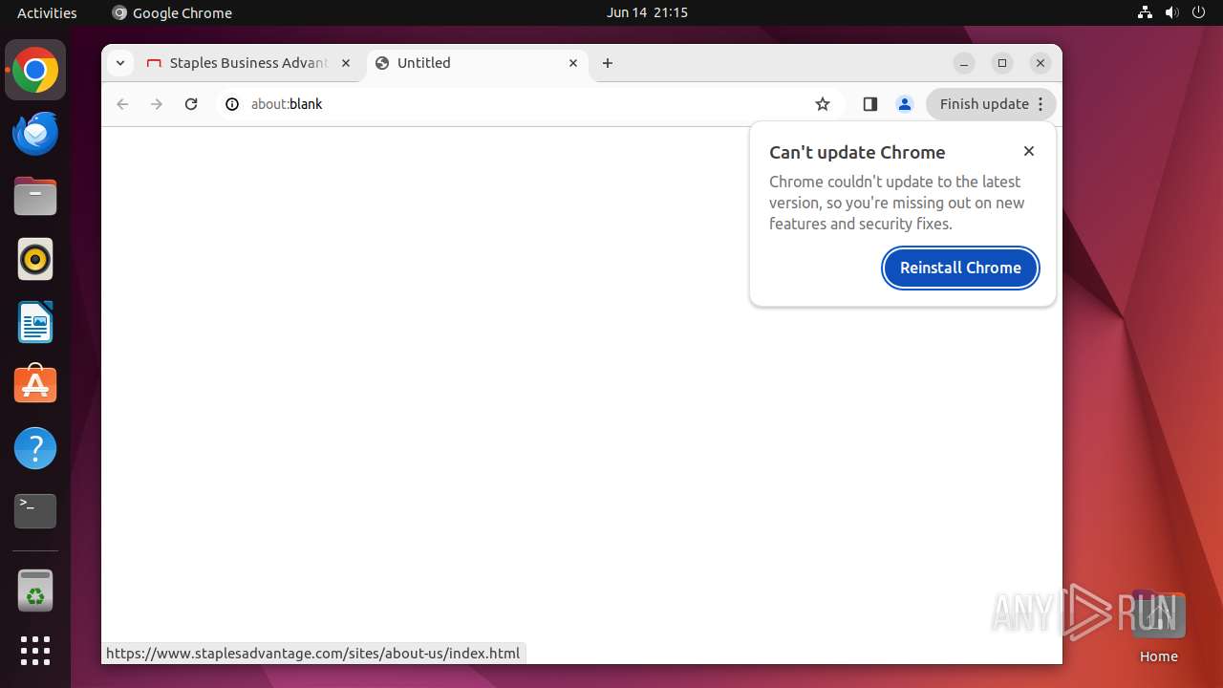Bookmark this tab with the star
The image size is (1223, 688).
pyautogui.click(x=823, y=104)
